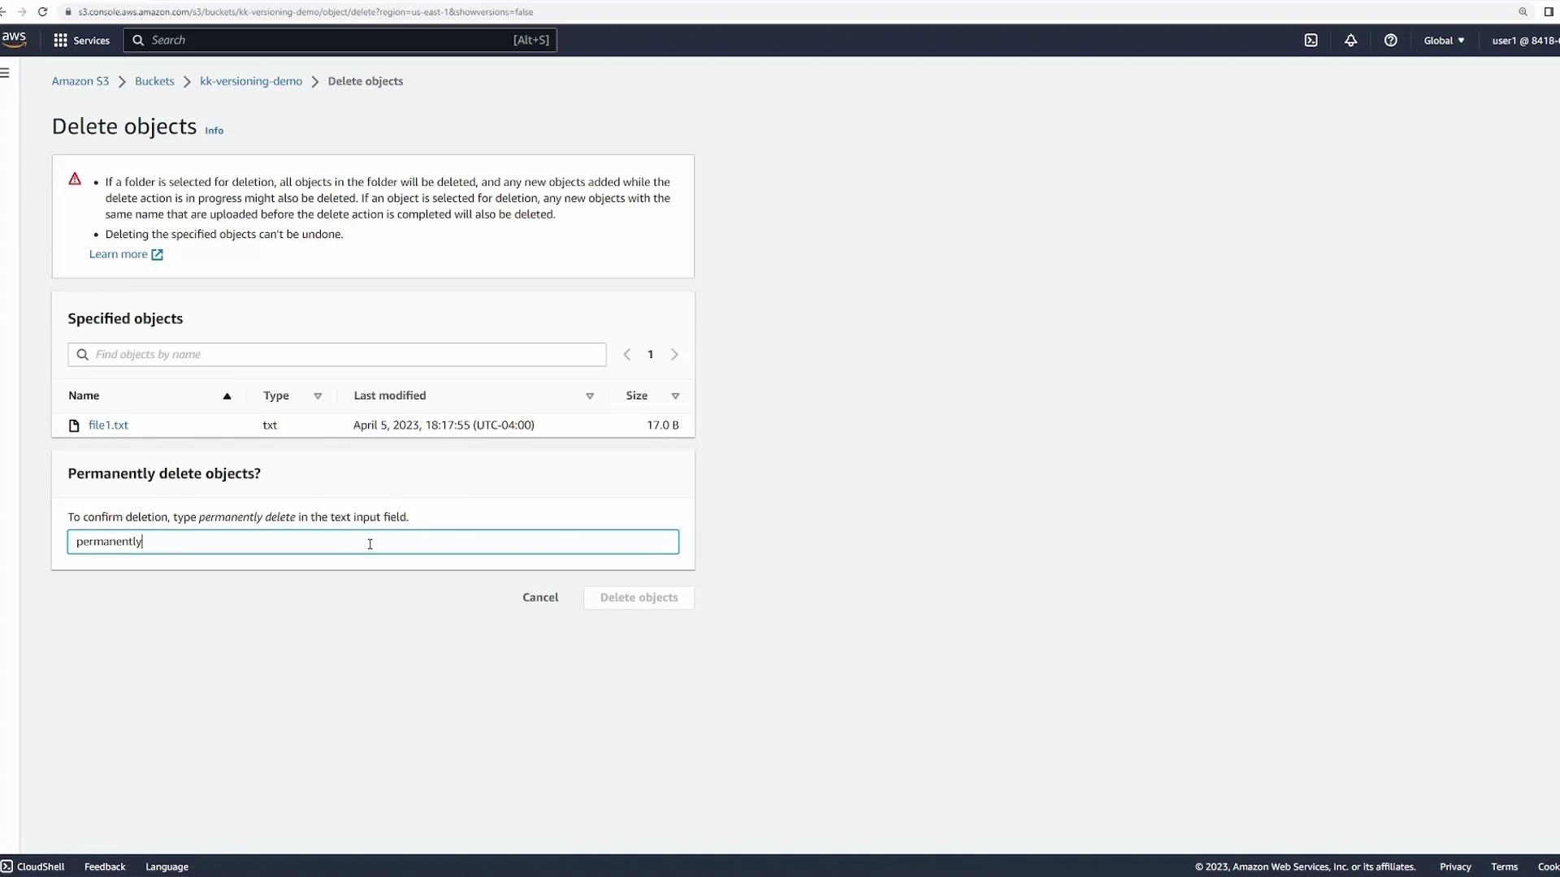Reload the page with the browser refresh icon

coord(43,12)
